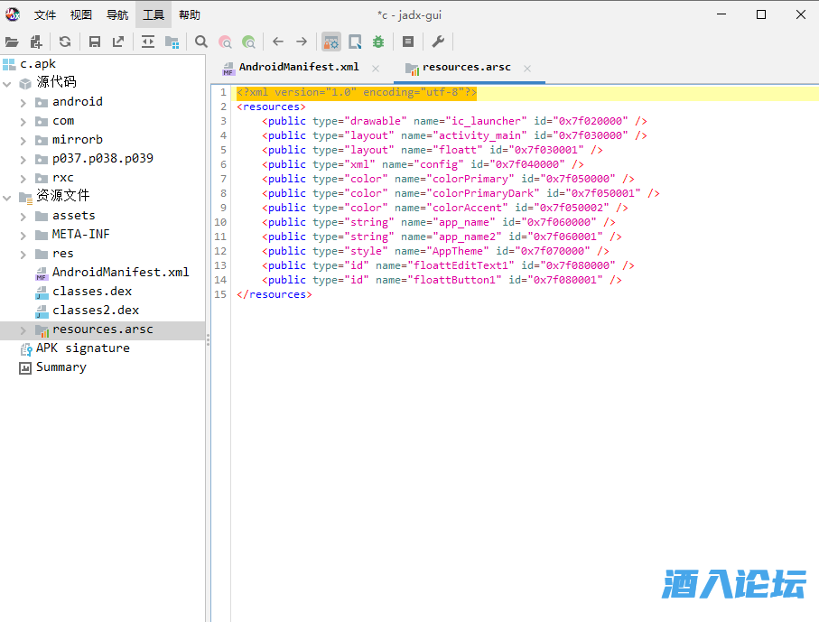
Task: Expand the android package node
Action: tap(23, 102)
